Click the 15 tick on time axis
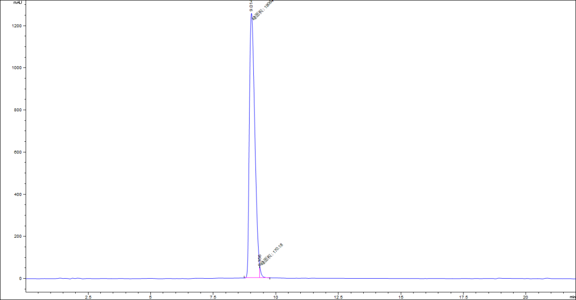Image resolution: width=576 pixels, height=300 pixels. point(401,297)
